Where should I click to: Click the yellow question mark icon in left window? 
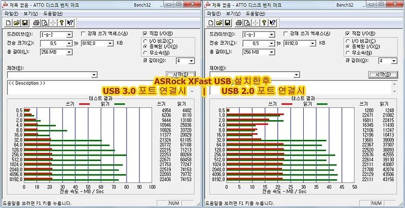coord(61,23)
